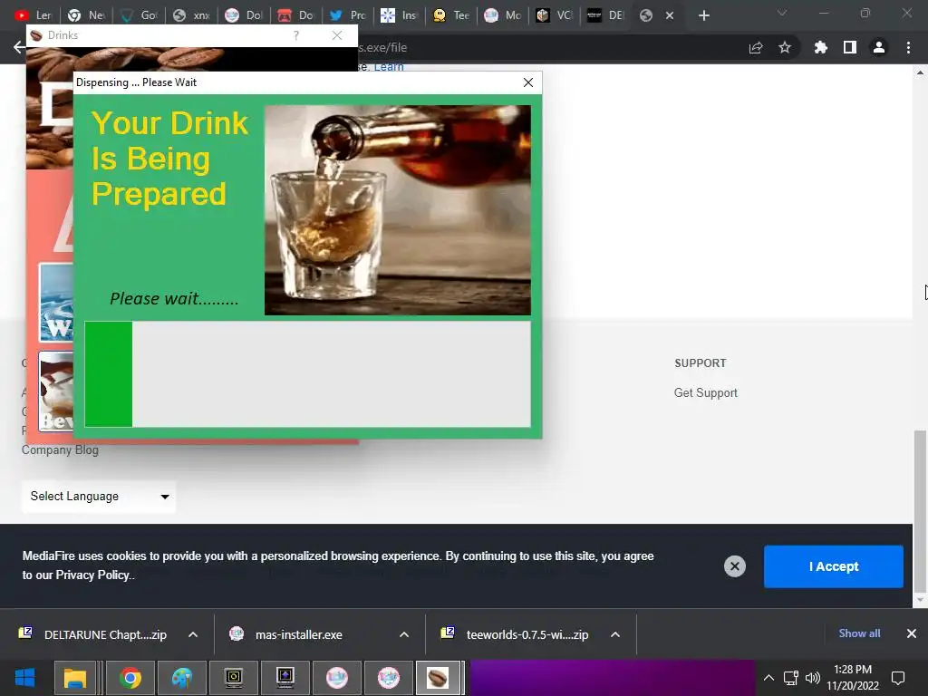Screen dimensions: 928x696
Task: Click the share page icon
Action: 756,47
